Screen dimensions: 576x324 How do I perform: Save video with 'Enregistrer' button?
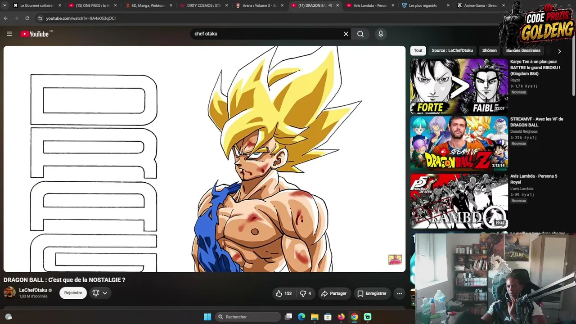pos(372,293)
